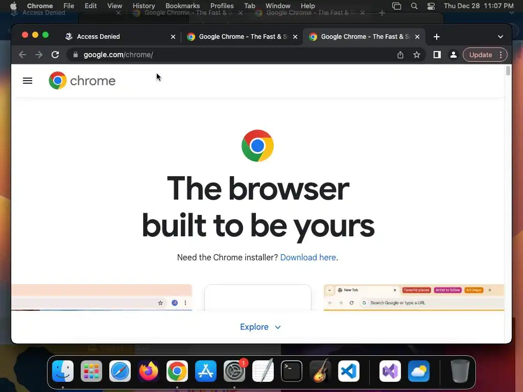Open Control Center in menu bar

pyautogui.click(x=431, y=6)
